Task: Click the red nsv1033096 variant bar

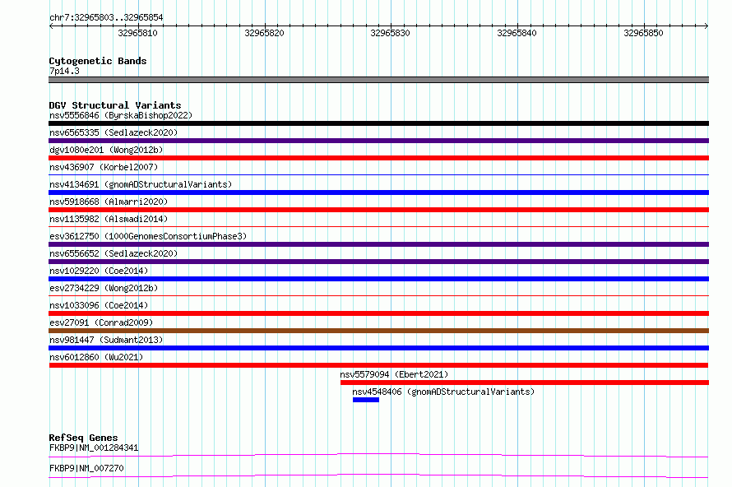Action: click(x=378, y=313)
